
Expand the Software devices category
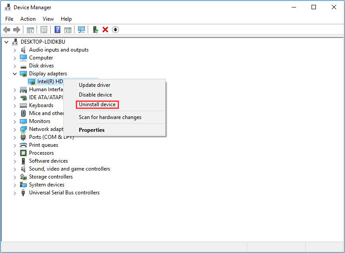click(x=15, y=161)
